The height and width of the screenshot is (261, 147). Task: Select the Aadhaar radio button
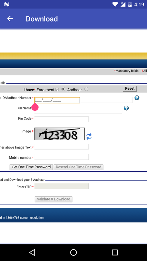pyautogui.click(x=86, y=89)
